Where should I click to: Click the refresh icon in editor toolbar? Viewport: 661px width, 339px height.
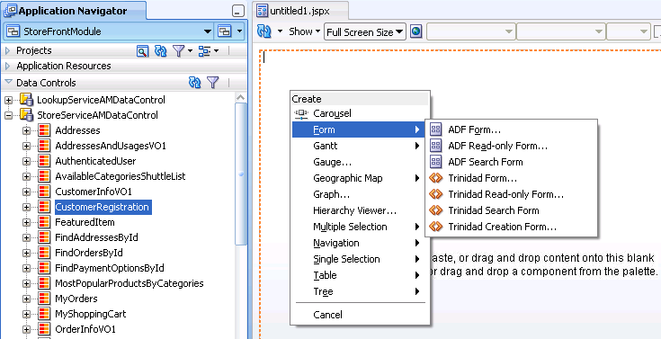264,31
